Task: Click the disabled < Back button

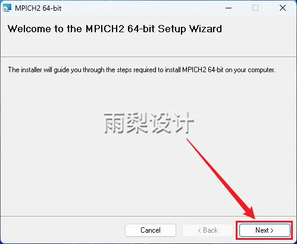Action: [208, 230]
